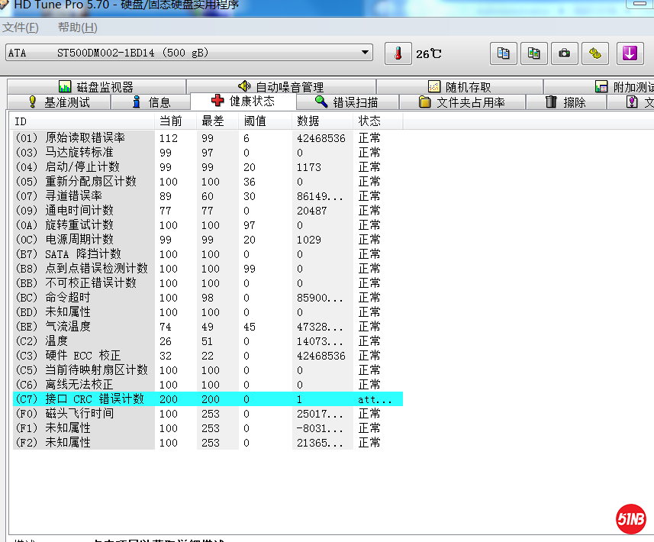Click the copy text to clipboard icon
654x542 pixels.
point(503,53)
